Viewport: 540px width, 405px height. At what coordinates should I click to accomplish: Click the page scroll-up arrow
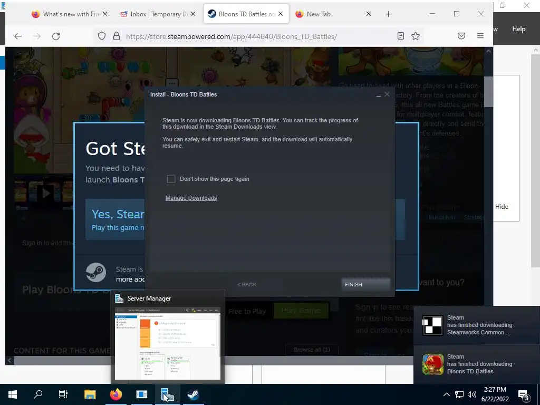point(488,51)
